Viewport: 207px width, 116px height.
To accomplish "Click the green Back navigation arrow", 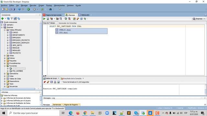I will tap(28, 9).
